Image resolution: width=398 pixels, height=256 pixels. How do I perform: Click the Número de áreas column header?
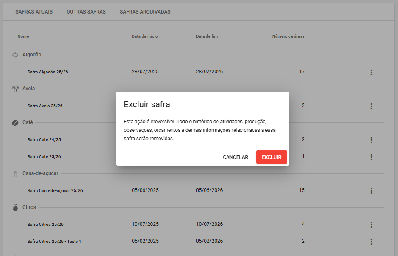click(288, 36)
